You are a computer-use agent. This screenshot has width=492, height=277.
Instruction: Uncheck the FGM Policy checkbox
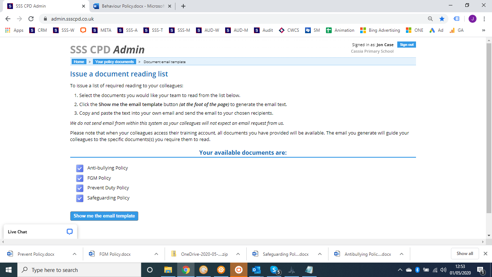point(80,178)
